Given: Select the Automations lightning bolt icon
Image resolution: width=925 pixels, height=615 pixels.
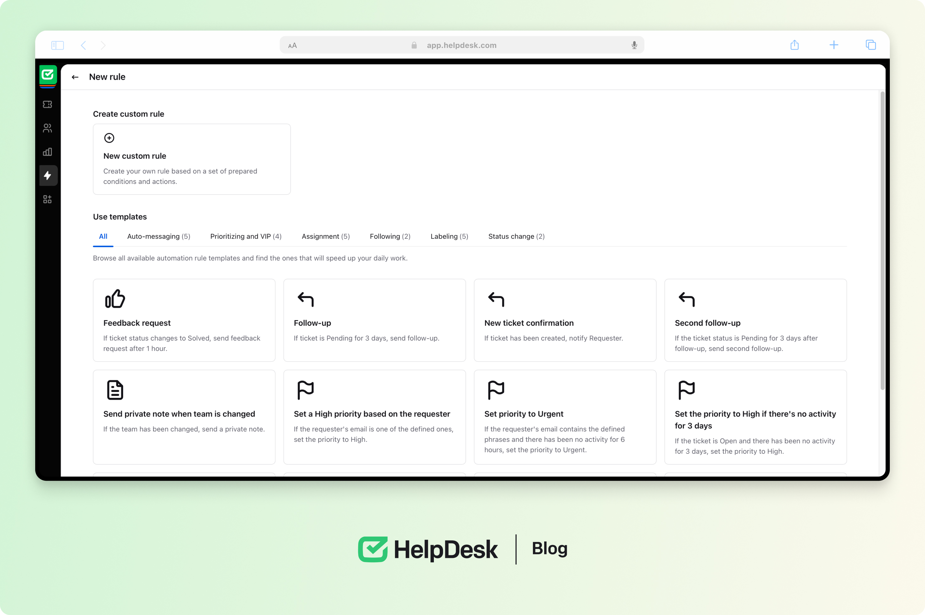Looking at the screenshot, I should [48, 175].
